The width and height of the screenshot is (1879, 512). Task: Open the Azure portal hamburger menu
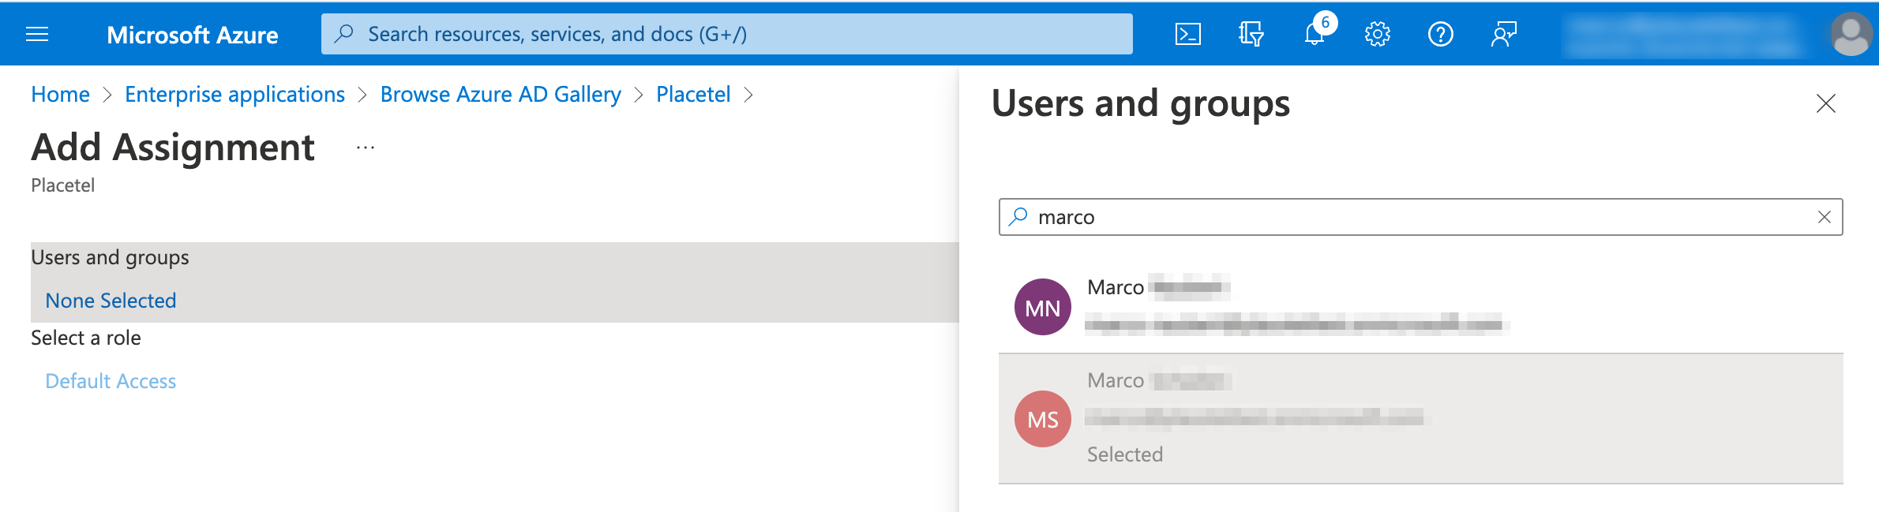point(37,34)
